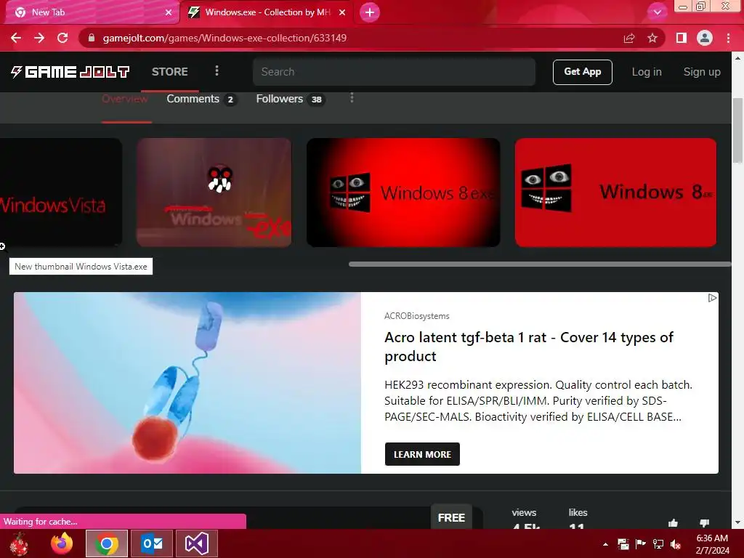Screen dimensions: 744x558
Task: Click the Log in link
Action: tap(646, 72)
